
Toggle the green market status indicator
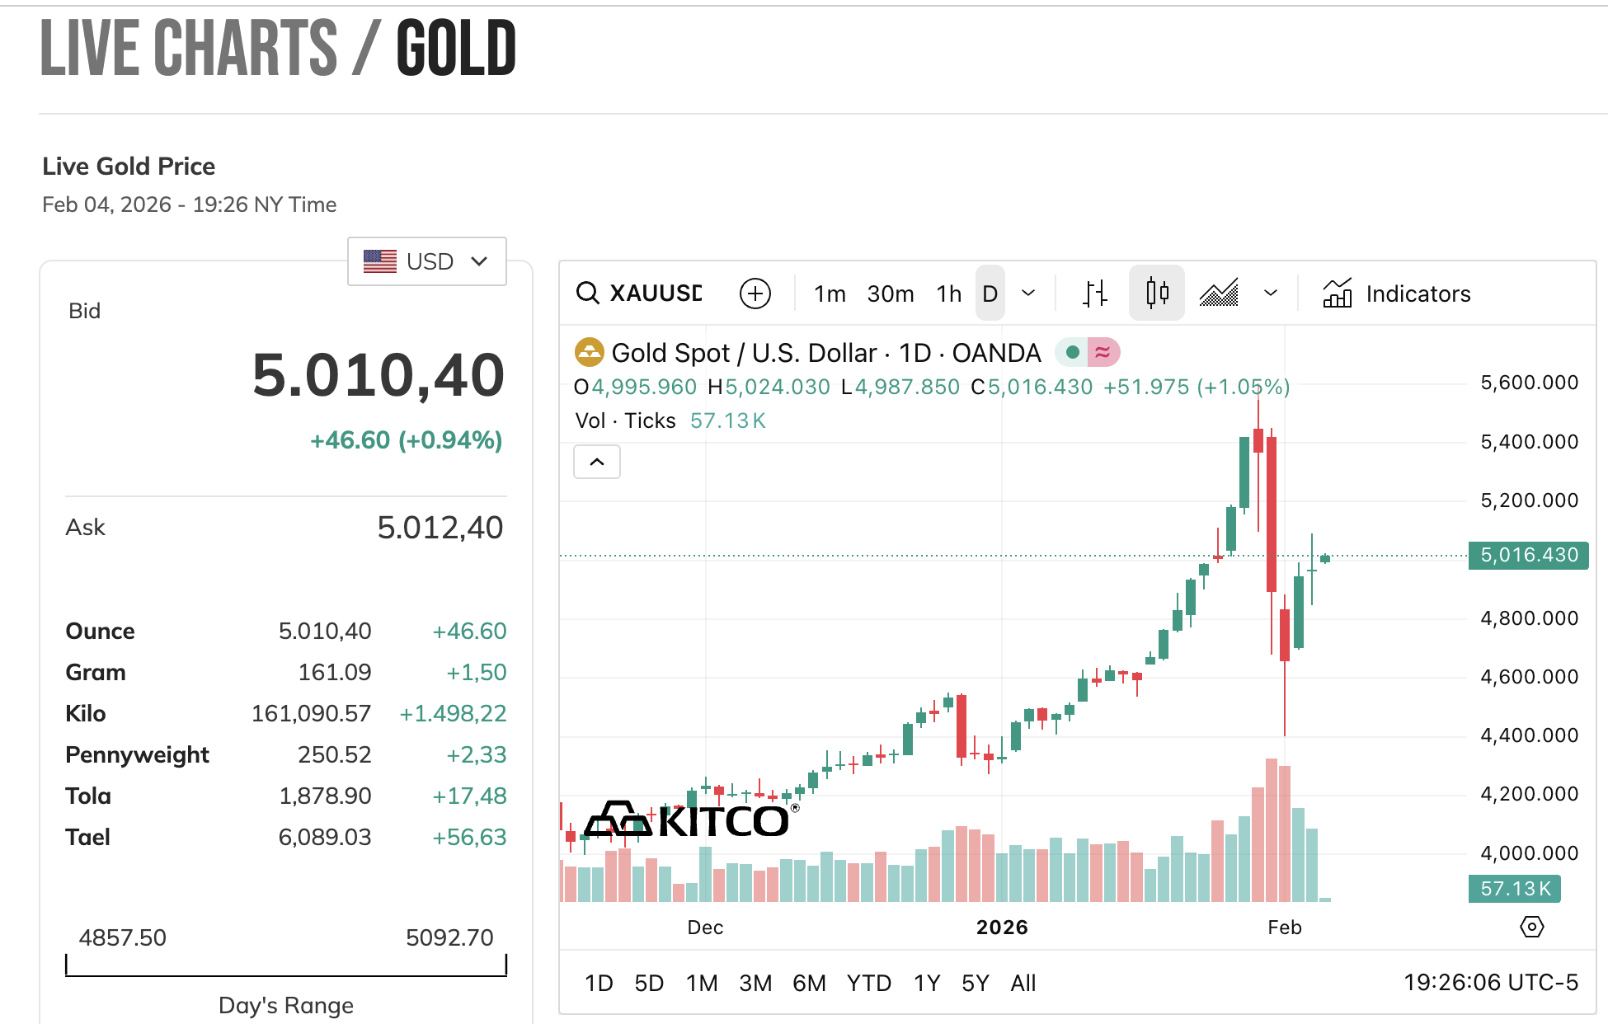[x=1072, y=353]
